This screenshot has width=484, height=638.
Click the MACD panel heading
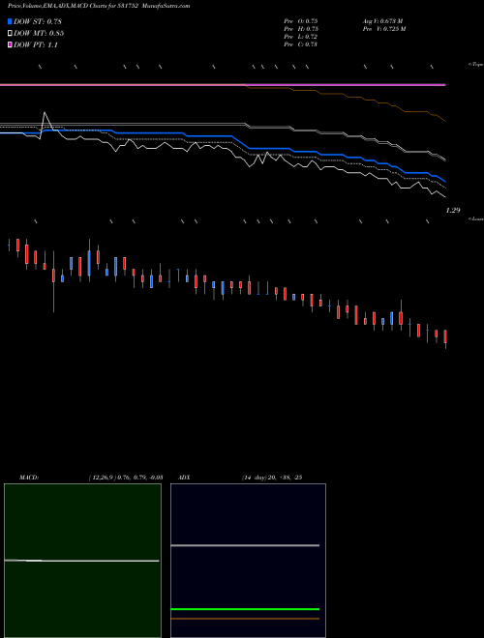[28, 478]
